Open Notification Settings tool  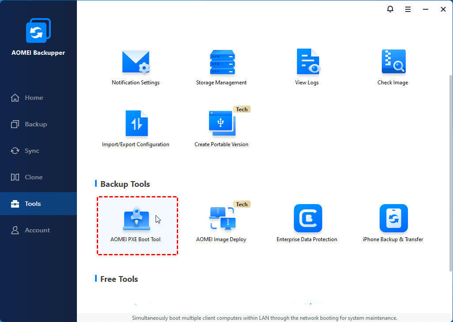point(136,67)
